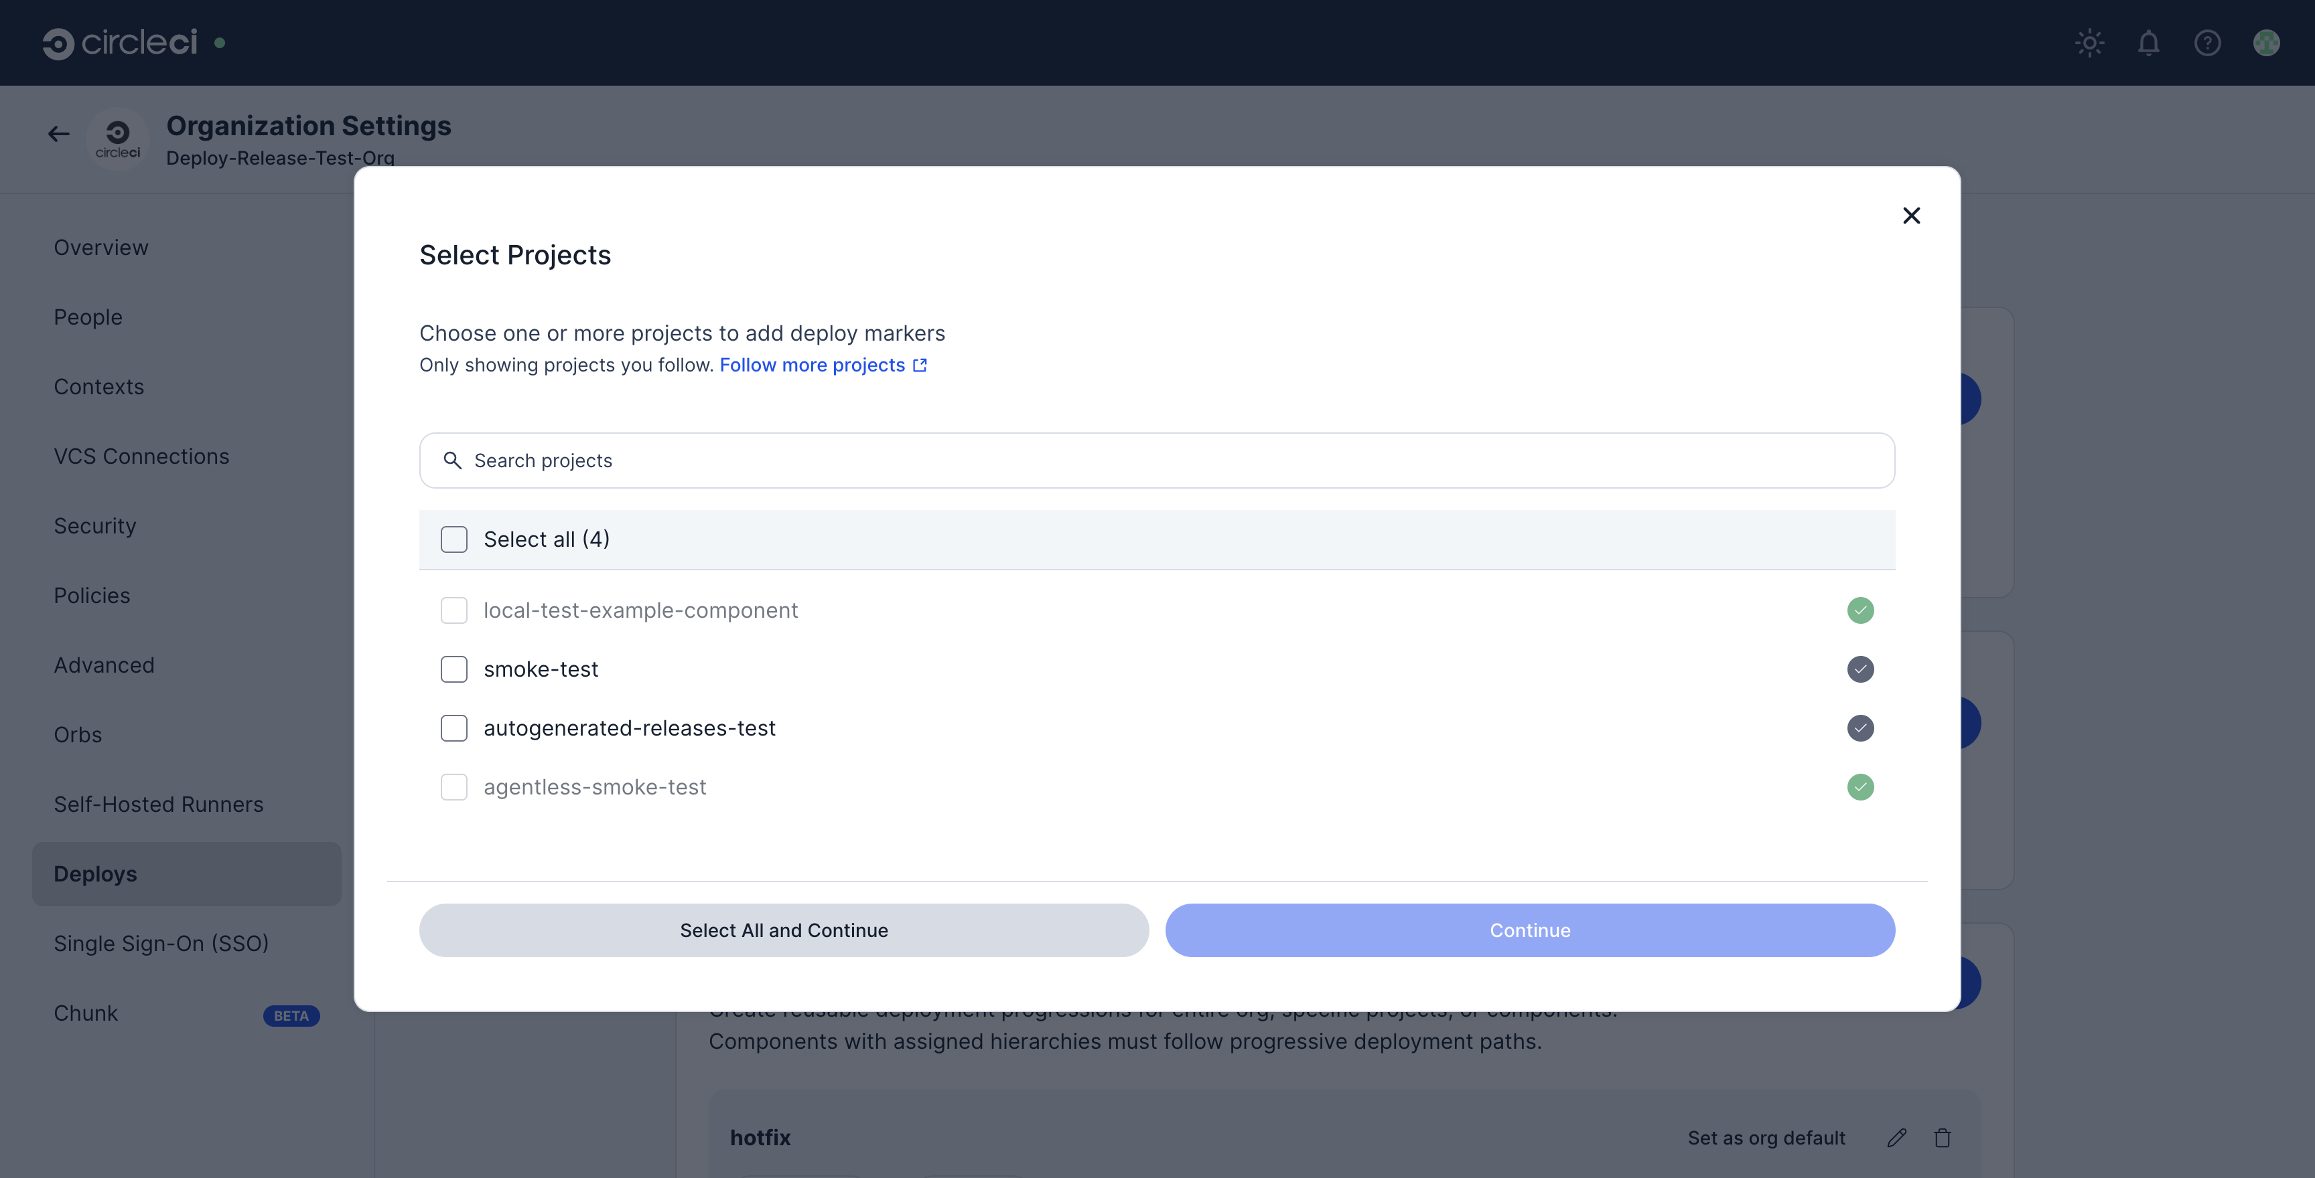Viewport: 2315px width, 1178px height.
Task: Click the Follow more projects link
Action: pyautogui.click(x=813, y=365)
